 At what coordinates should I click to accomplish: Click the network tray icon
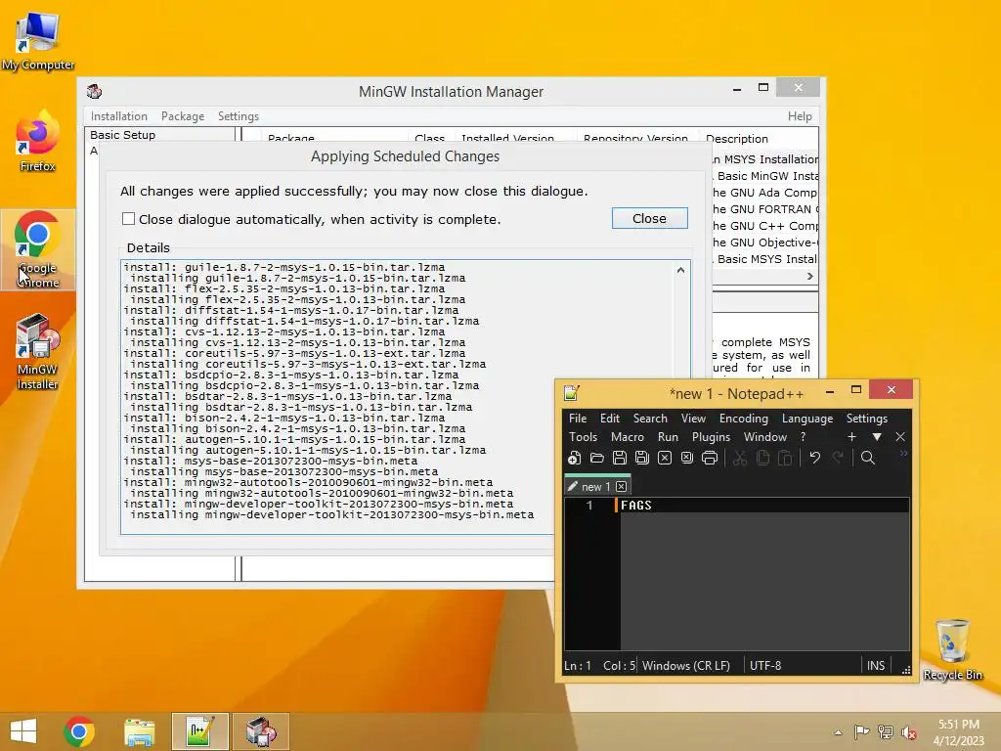[885, 731]
